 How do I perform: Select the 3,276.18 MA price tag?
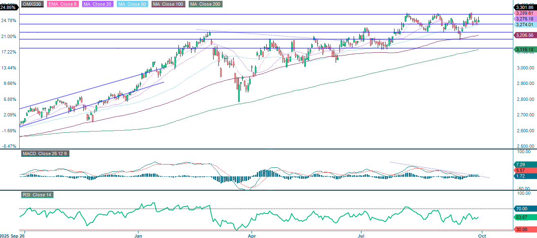click(525, 19)
